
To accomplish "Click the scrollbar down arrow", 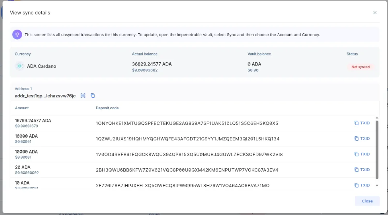I will pyautogui.click(x=377, y=185).
